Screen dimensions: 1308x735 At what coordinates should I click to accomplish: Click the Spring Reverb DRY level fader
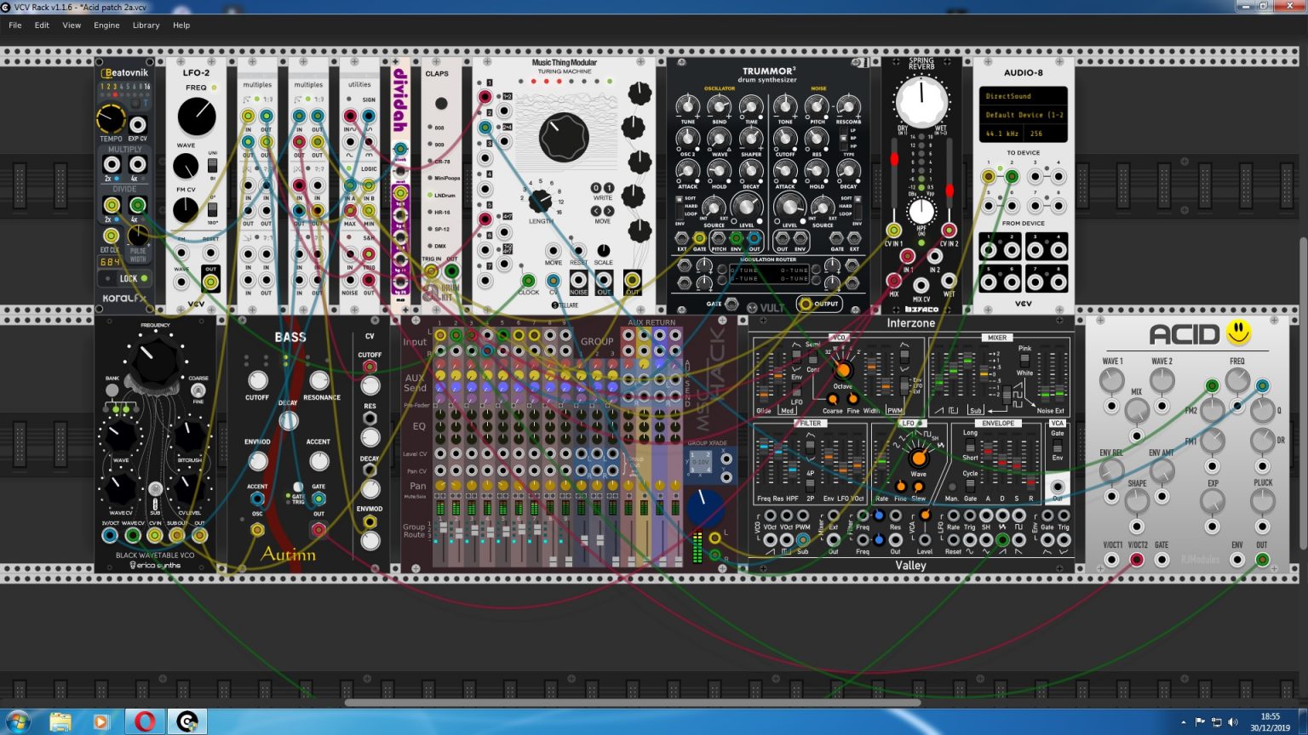pos(894,160)
